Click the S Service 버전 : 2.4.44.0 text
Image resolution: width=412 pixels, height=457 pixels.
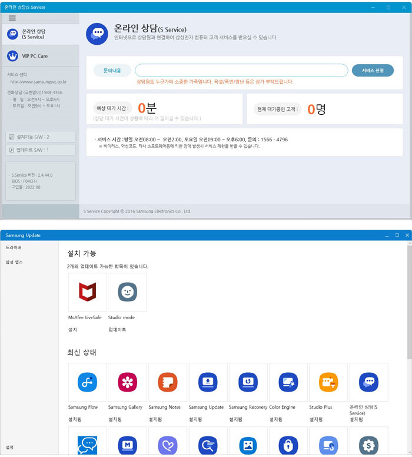(x=32, y=175)
